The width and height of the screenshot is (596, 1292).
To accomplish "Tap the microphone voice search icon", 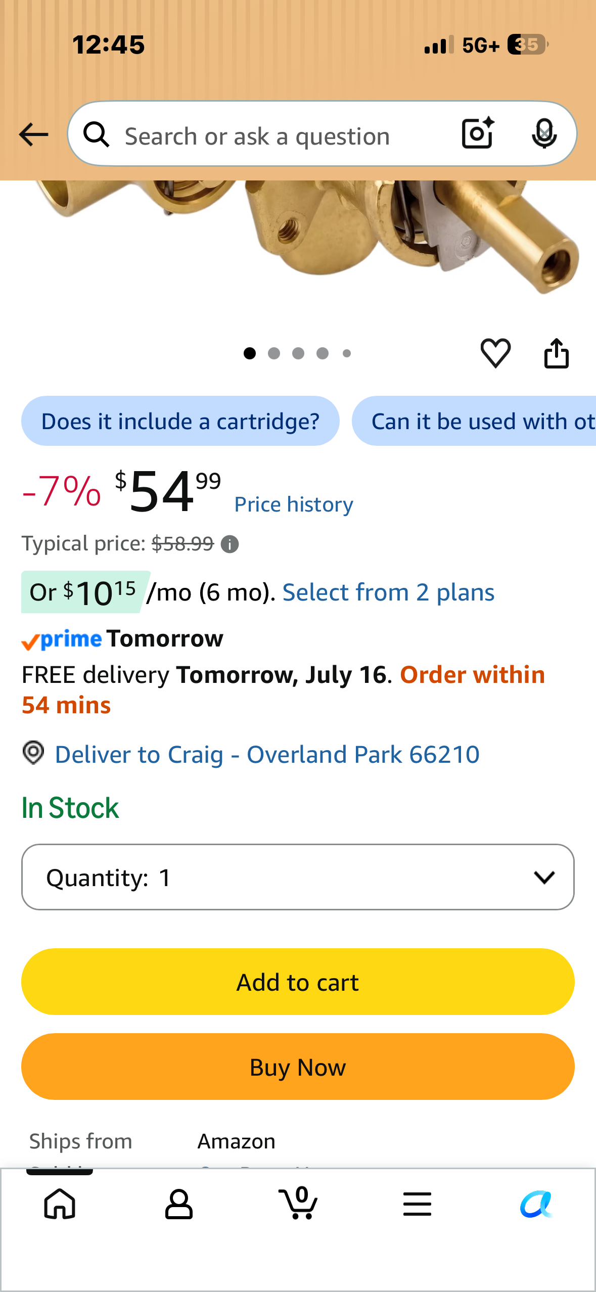I will [544, 133].
